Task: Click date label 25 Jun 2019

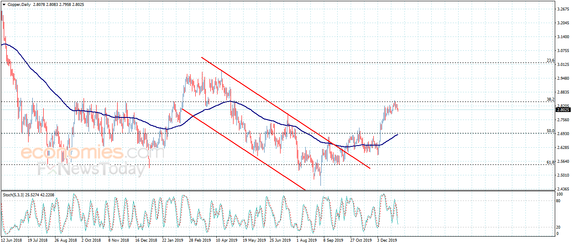Action: point(281,240)
